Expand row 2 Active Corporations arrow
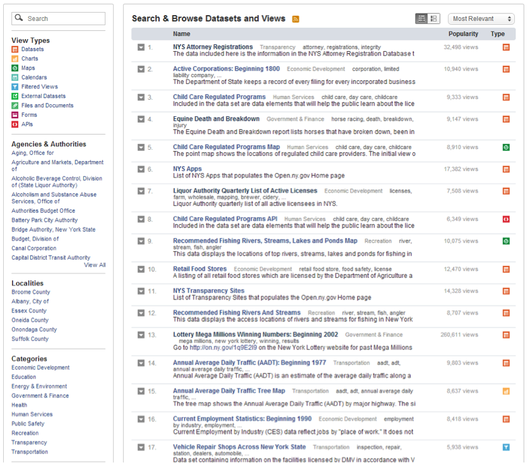Viewport: 530px width, 463px height. pyautogui.click(x=141, y=69)
